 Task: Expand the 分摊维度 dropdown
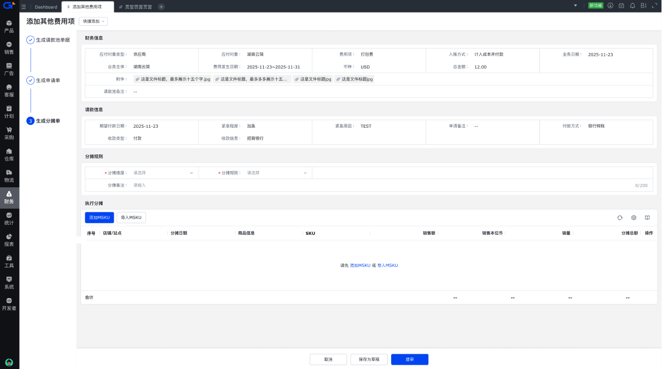coord(163,172)
